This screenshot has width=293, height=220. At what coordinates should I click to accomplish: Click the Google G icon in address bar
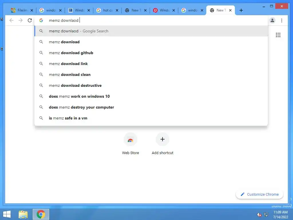(x=41, y=20)
